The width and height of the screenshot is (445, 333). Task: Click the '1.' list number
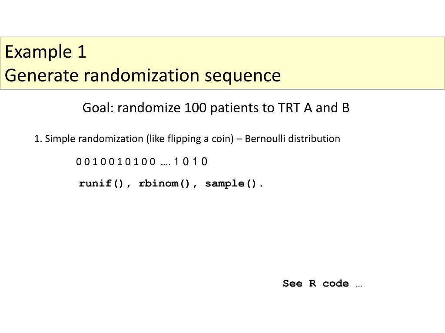point(38,139)
